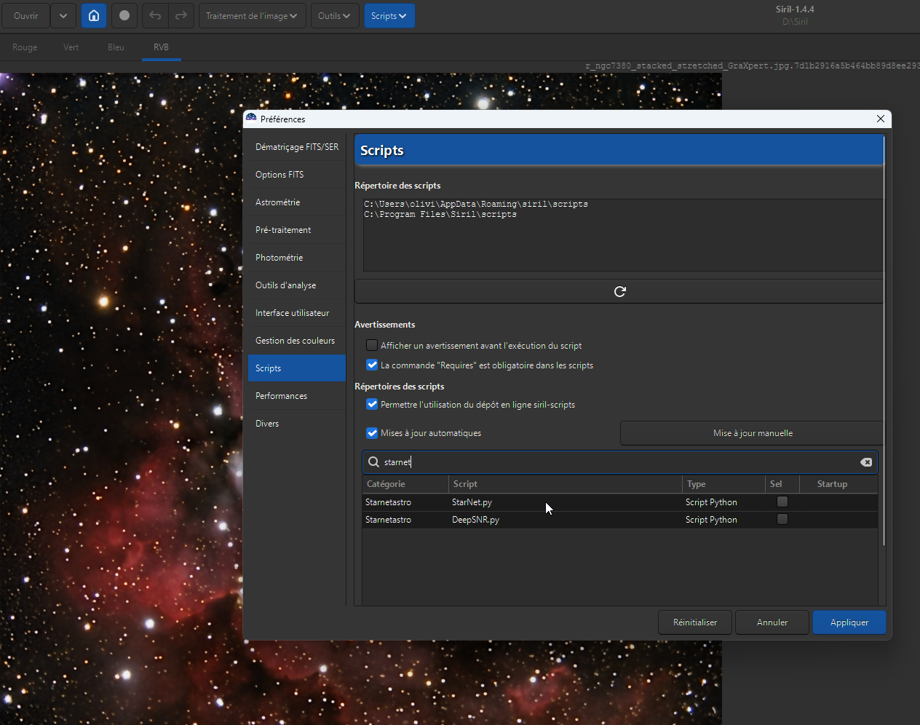Viewport: 920px width, 725px height.
Task: Select the RVB channel tab
Action: [x=161, y=47]
